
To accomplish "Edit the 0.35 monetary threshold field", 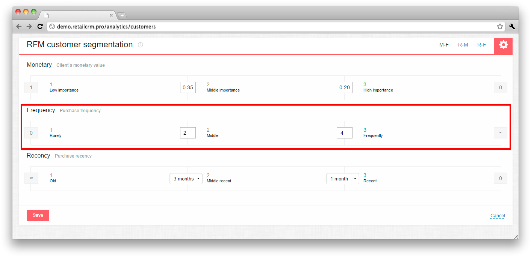I will (x=188, y=87).
